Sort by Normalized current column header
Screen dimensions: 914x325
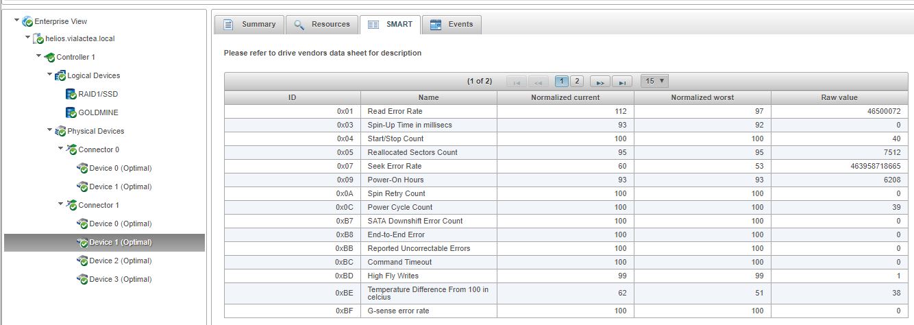pos(565,97)
